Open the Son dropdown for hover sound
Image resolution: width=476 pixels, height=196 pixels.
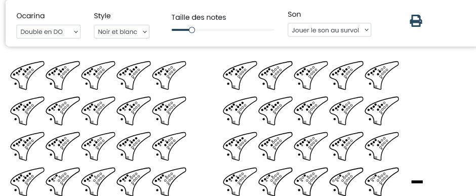click(329, 30)
